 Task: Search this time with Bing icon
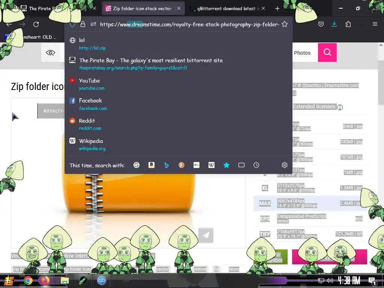(x=166, y=165)
